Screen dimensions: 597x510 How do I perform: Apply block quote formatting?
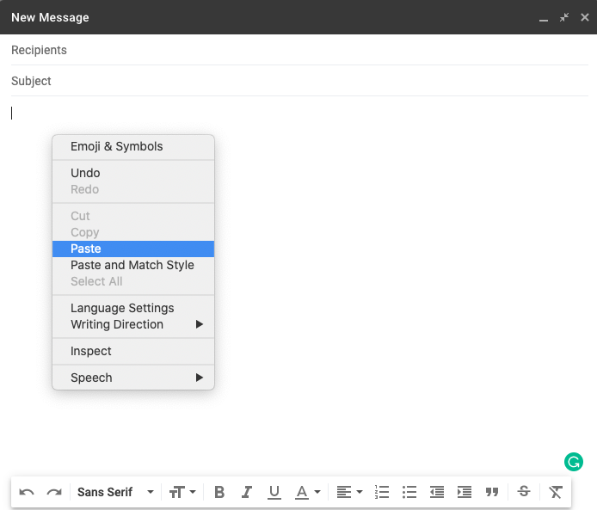[492, 492]
